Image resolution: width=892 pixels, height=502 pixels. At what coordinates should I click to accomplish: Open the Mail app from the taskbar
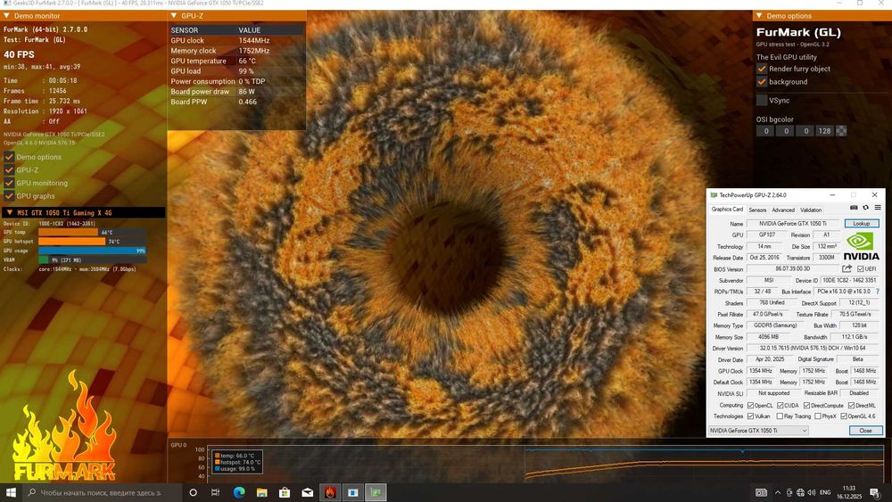click(307, 492)
